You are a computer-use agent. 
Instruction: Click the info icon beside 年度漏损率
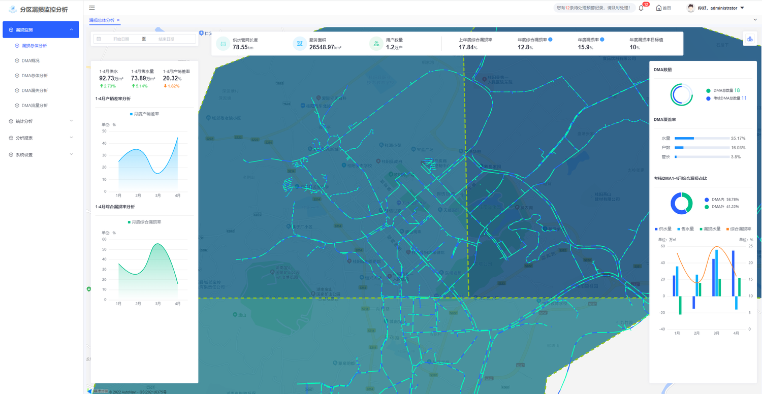[602, 39]
